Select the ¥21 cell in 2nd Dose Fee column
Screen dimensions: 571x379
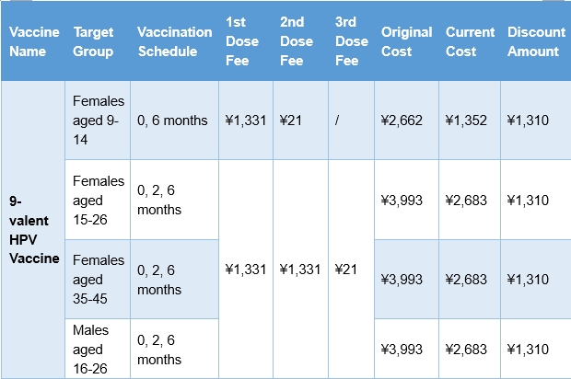click(x=291, y=121)
